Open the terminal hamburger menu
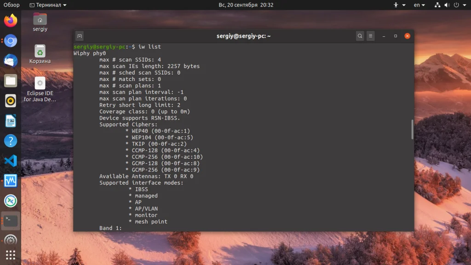 tap(370, 36)
